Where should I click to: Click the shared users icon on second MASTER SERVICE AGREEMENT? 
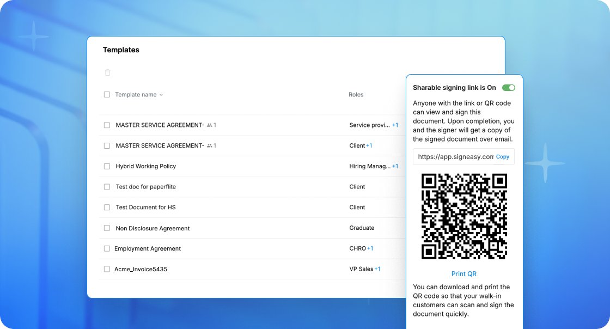point(209,146)
